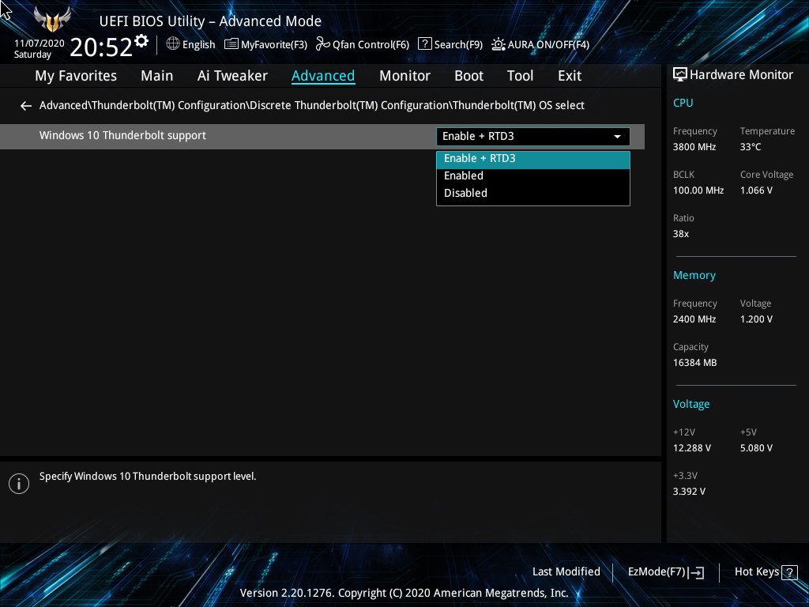Image resolution: width=809 pixels, height=607 pixels.
Task: Click the info icon beside help text
Action: (19, 484)
